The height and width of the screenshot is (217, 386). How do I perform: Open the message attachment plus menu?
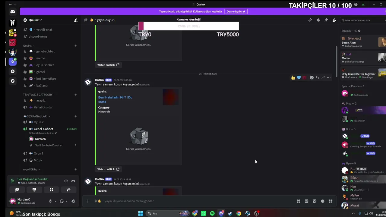pos(88,201)
